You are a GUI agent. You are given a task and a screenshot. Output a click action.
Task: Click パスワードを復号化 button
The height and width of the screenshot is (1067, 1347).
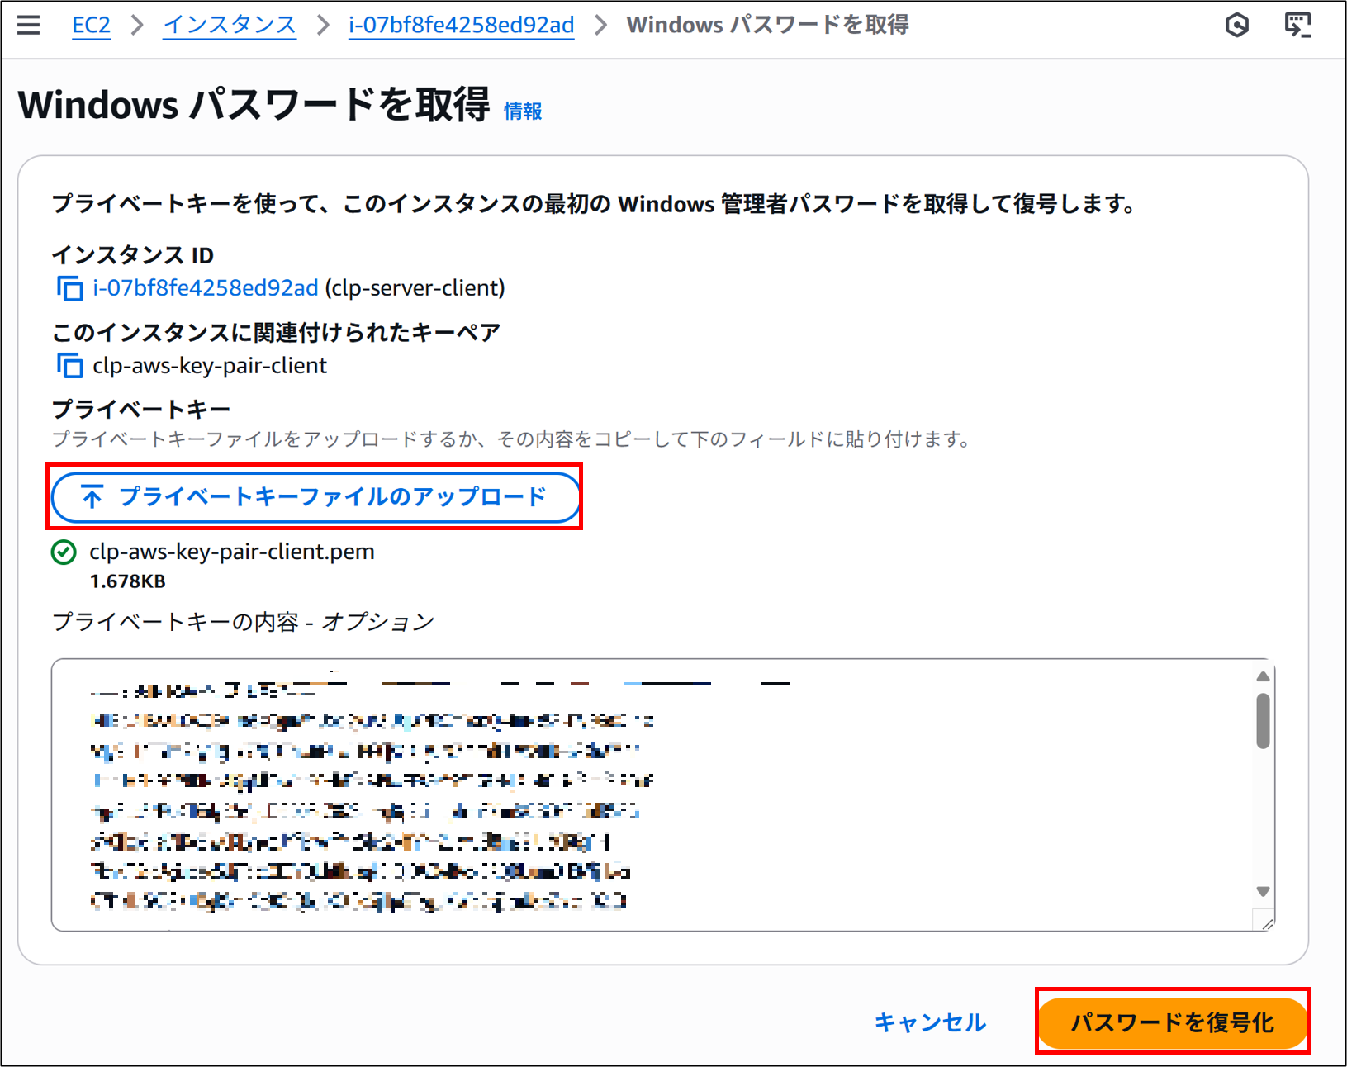point(1172,1022)
